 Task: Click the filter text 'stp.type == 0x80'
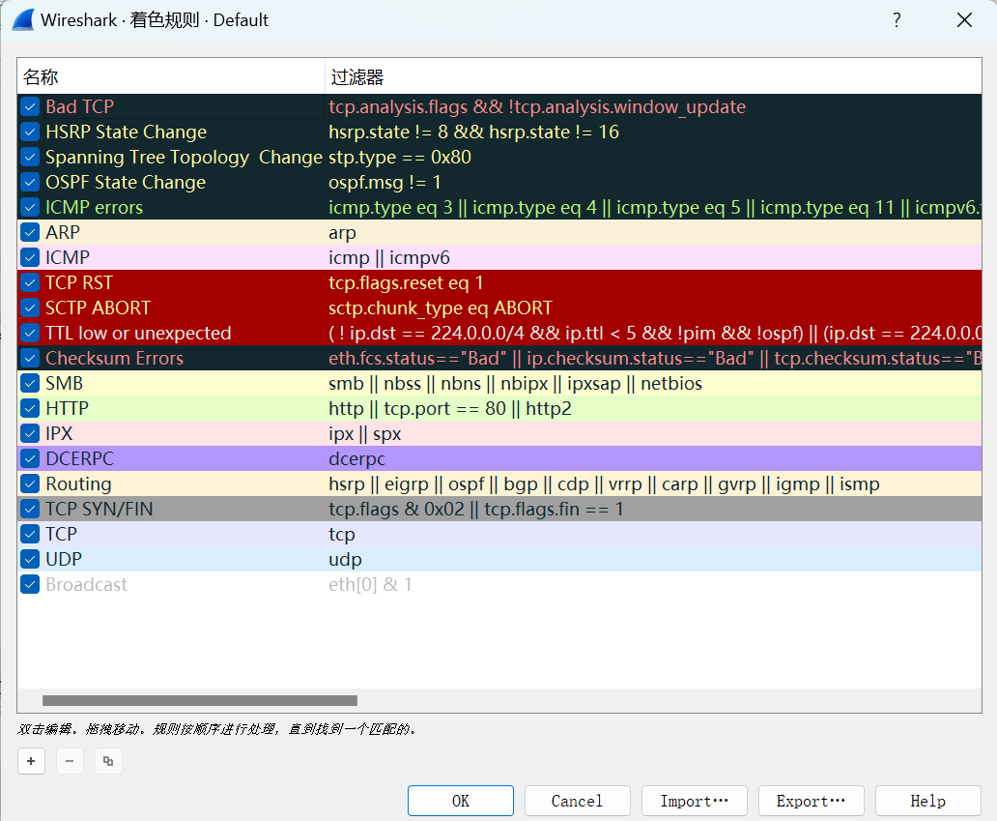coord(400,158)
